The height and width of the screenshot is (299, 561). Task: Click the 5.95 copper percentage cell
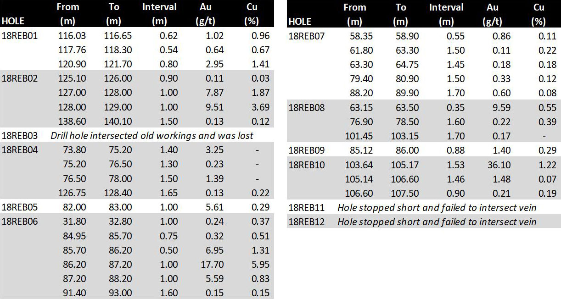pos(260,264)
